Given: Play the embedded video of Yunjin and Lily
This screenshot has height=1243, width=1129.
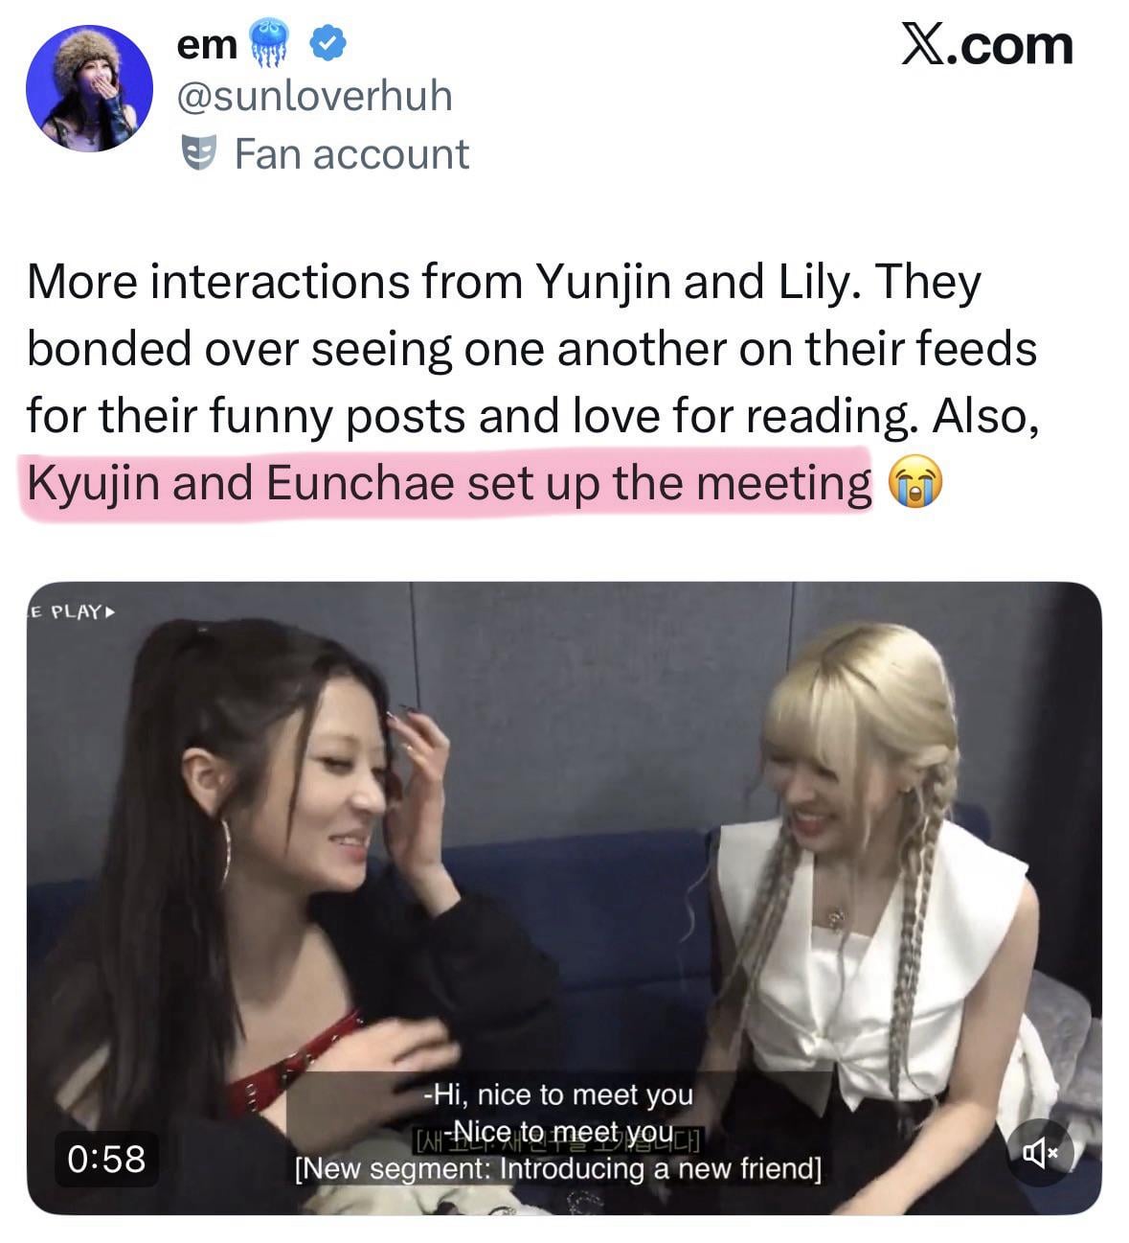Looking at the screenshot, I should [x=564, y=898].
